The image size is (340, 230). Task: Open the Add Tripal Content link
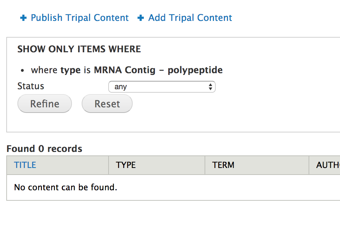tap(190, 17)
